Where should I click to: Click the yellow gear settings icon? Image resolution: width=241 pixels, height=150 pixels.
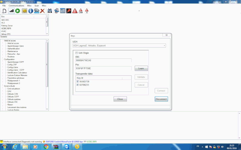point(24,11)
